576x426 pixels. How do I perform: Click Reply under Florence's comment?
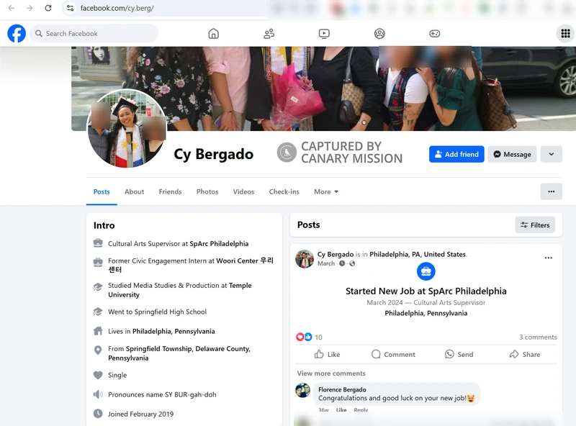pos(361,410)
